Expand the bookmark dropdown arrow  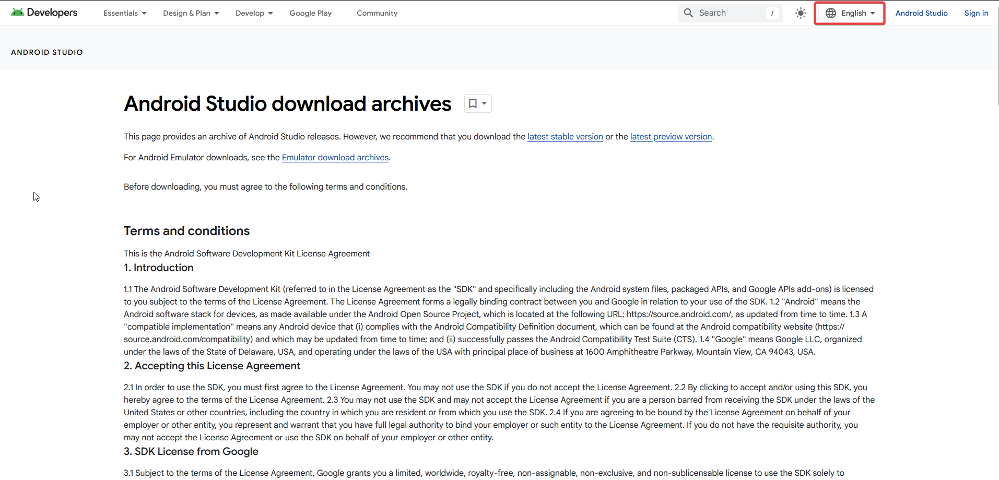click(485, 103)
